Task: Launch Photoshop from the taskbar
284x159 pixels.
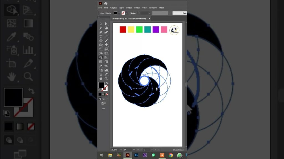Action: [x=136, y=155]
